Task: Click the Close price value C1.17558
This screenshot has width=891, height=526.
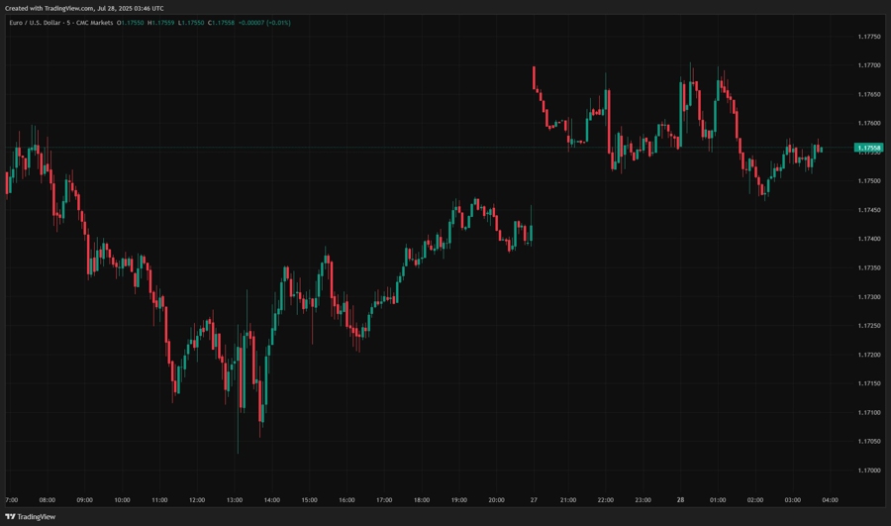Action: point(221,22)
